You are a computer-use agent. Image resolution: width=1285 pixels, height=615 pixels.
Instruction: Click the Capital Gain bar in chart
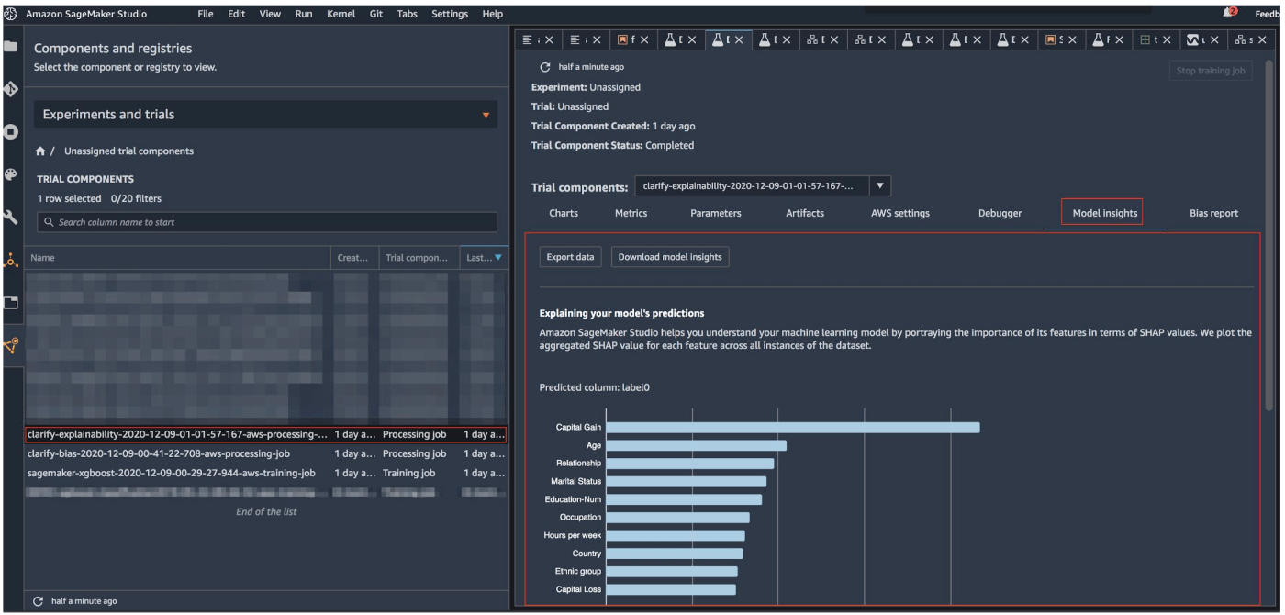coord(793,428)
